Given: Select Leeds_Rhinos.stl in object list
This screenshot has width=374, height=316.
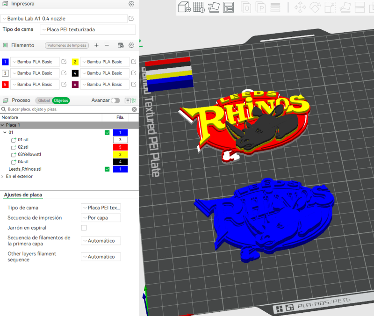Looking at the screenshot, I should pos(25,169).
